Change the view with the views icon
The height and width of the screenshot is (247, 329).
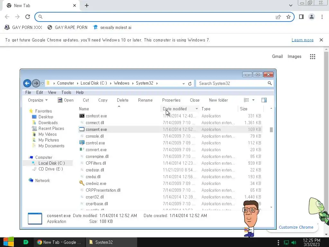[246, 100]
